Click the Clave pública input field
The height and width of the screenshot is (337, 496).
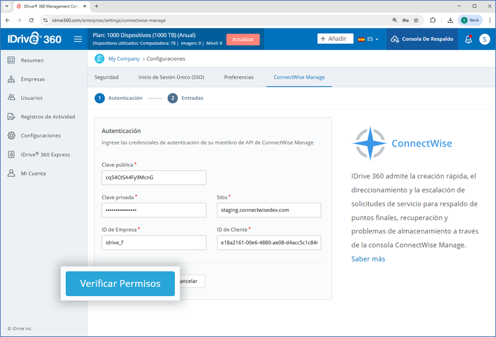pyautogui.click(x=154, y=178)
